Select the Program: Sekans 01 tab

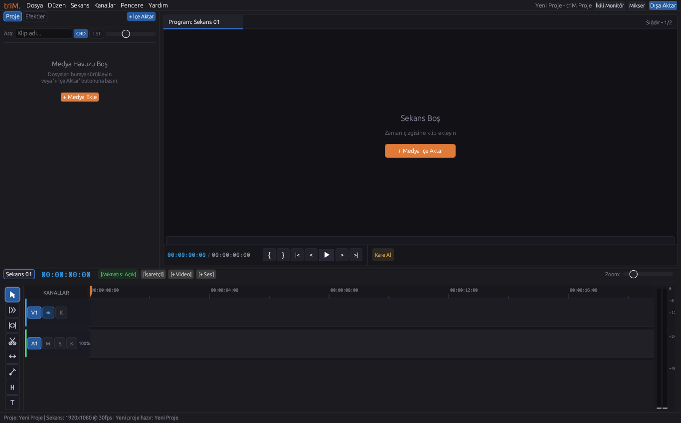pos(203,22)
